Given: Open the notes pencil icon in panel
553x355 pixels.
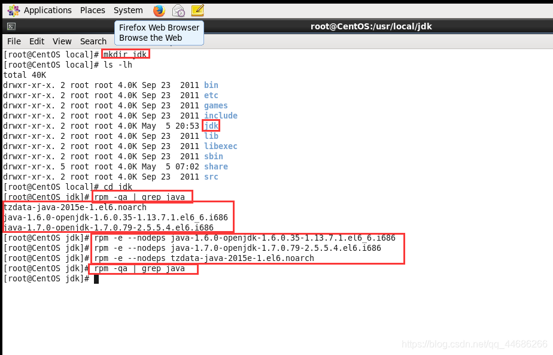Looking at the screenshot, I should (197, 10).
